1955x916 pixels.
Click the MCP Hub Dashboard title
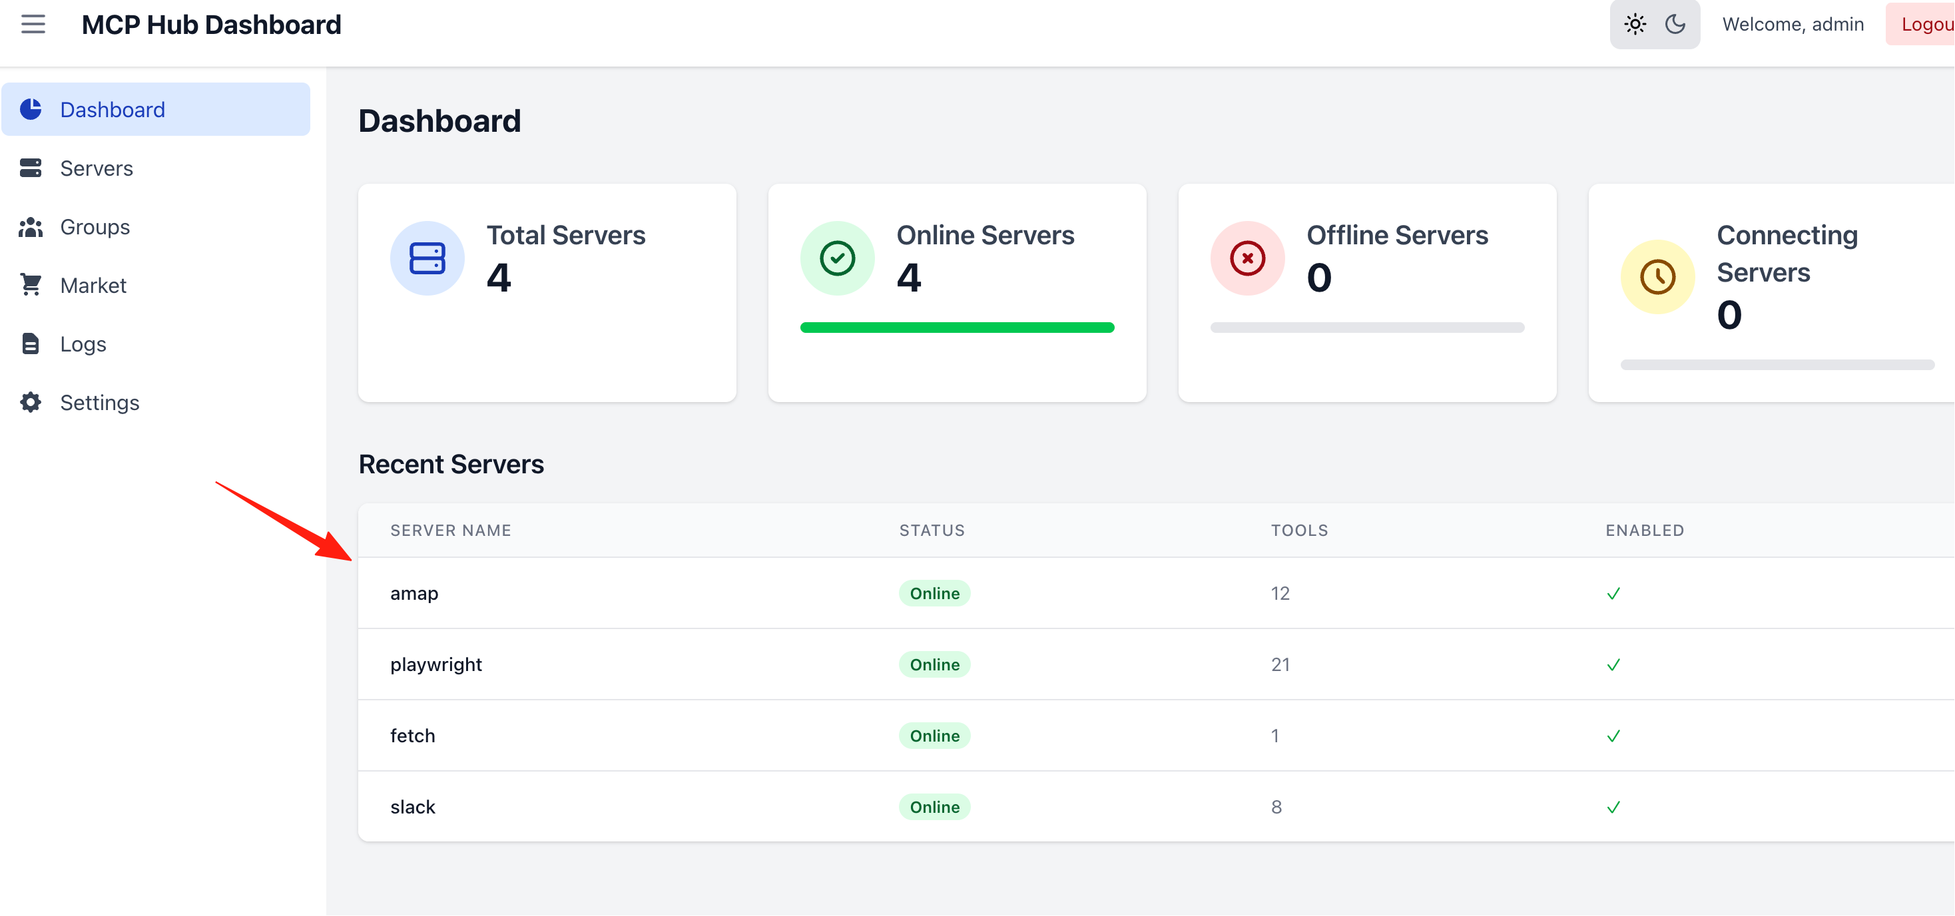pyautogui.click(x=211, y=24)
